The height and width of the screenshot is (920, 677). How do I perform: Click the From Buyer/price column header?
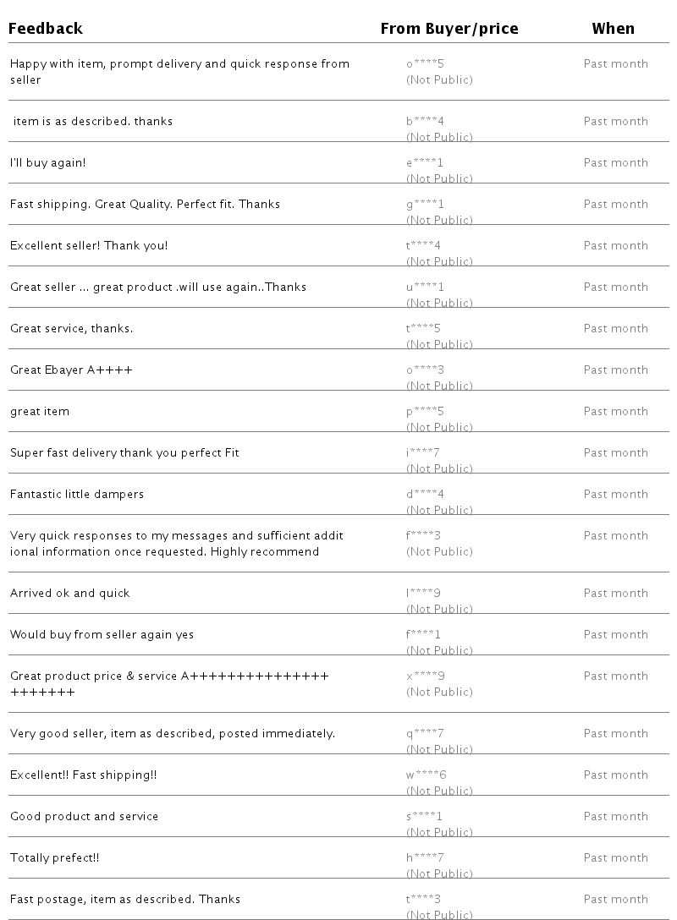tap(449, 29)
